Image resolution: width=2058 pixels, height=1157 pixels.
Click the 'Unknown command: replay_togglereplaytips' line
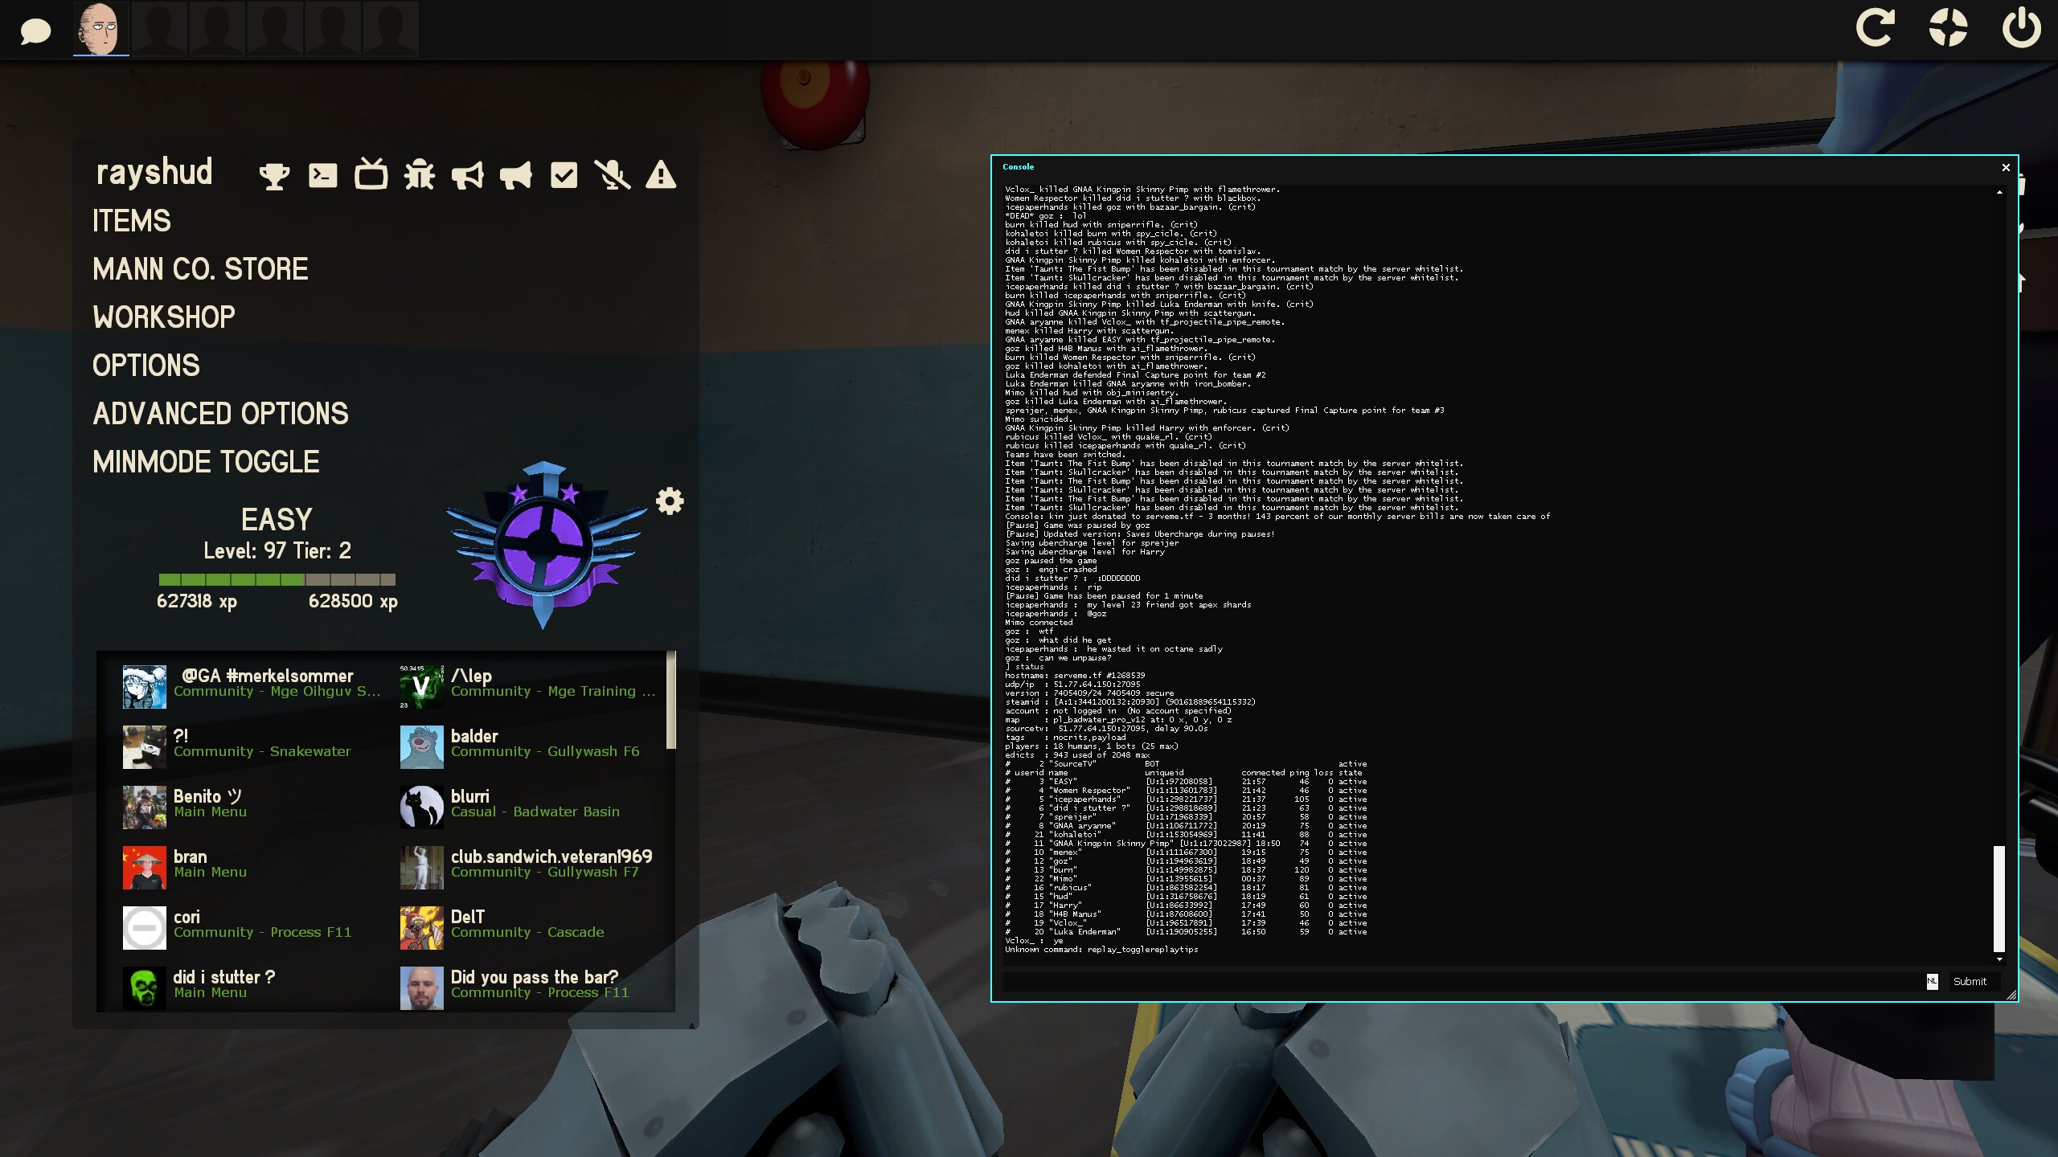click(1101, 949)
